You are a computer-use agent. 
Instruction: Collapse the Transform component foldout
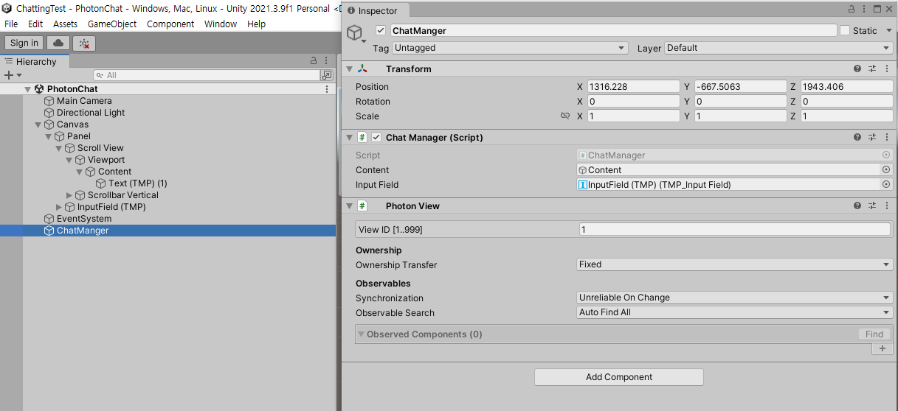point(349,68)
